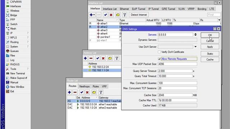Open Static DNS entries
The width and height of the screenshot is (230, 129).
pos(210,54)
